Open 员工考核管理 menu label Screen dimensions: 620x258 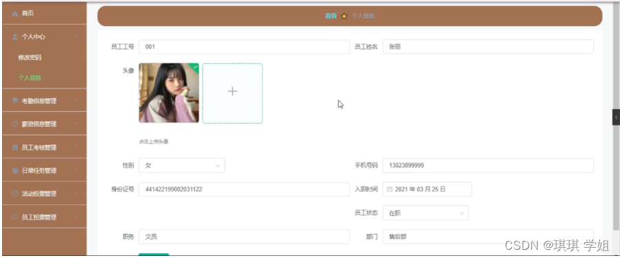click(38, 148)
